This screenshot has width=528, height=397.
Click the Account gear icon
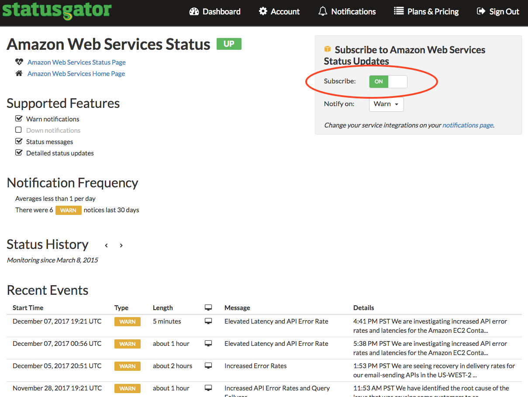click(263, 11)
